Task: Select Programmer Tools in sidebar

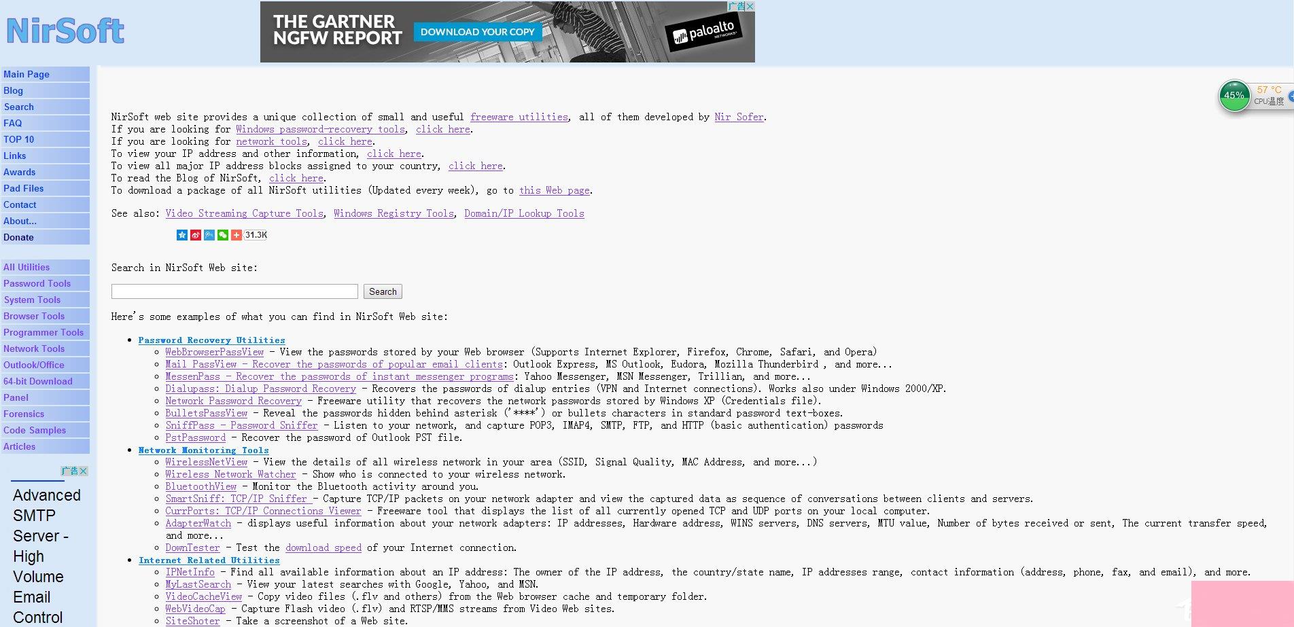Action: [46, 332]
